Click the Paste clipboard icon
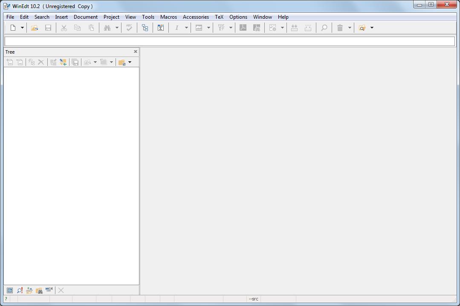Screen dimensions: 460x306 [x=91, y=28]
